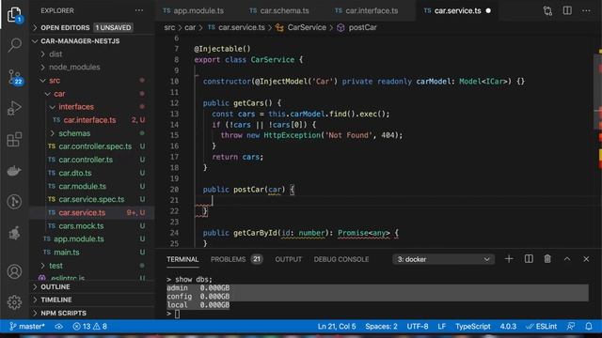
Task: Click LF end-of-line selector
Action: [x=441, y=327]
